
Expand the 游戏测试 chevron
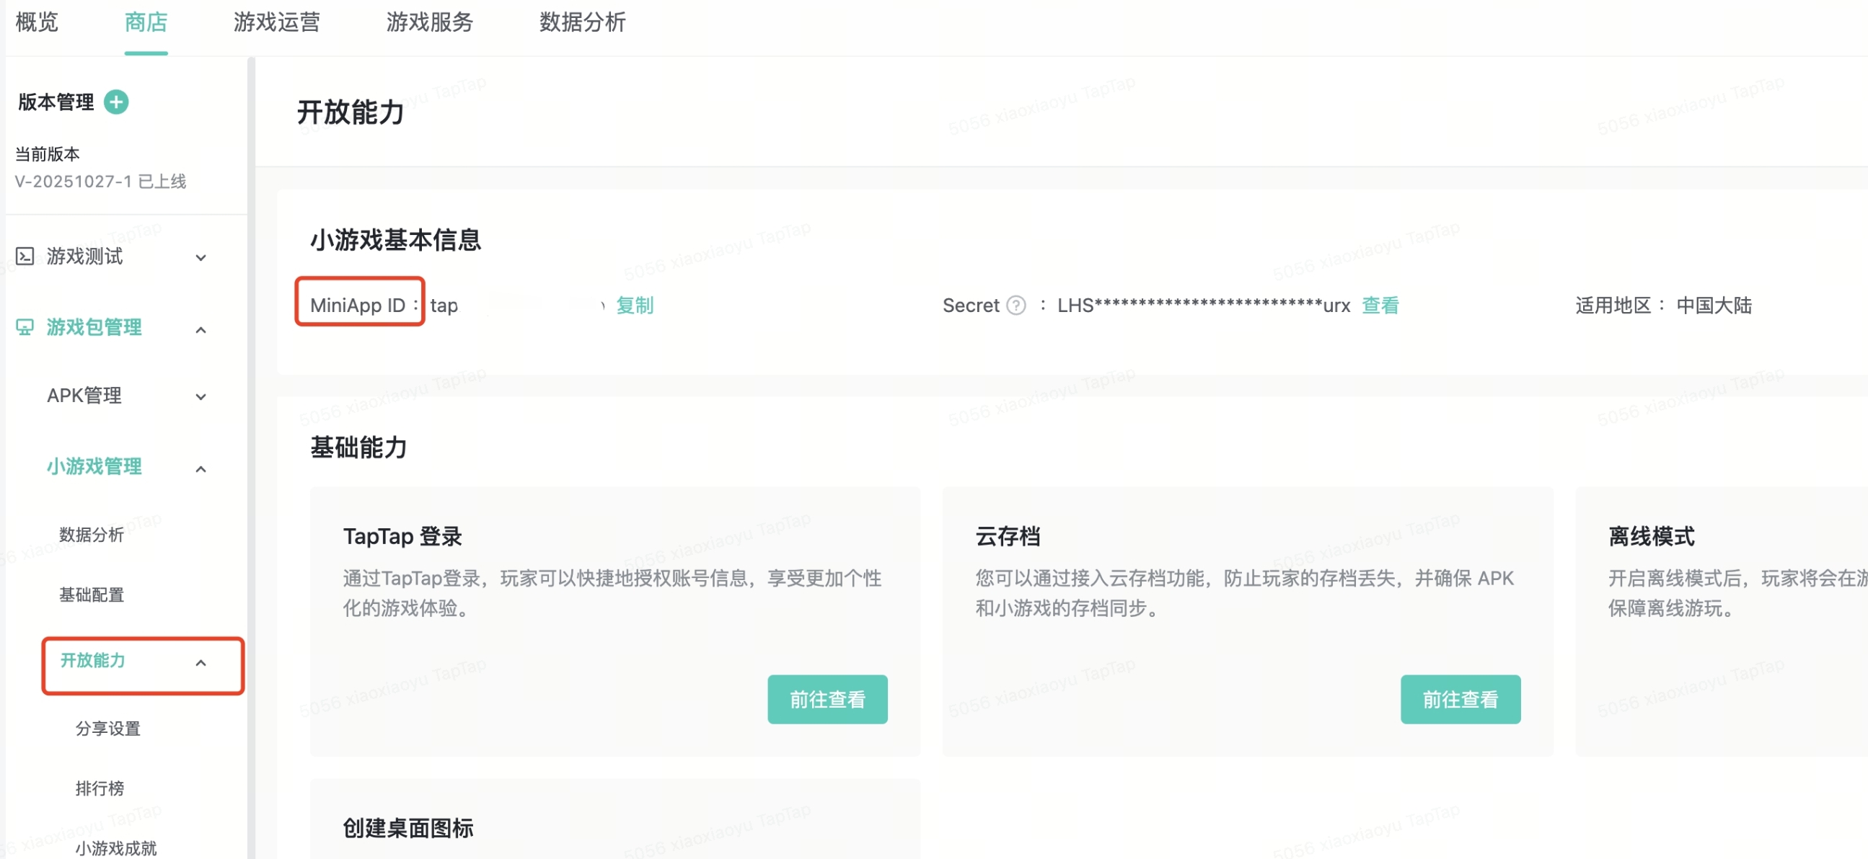point(201,257)
